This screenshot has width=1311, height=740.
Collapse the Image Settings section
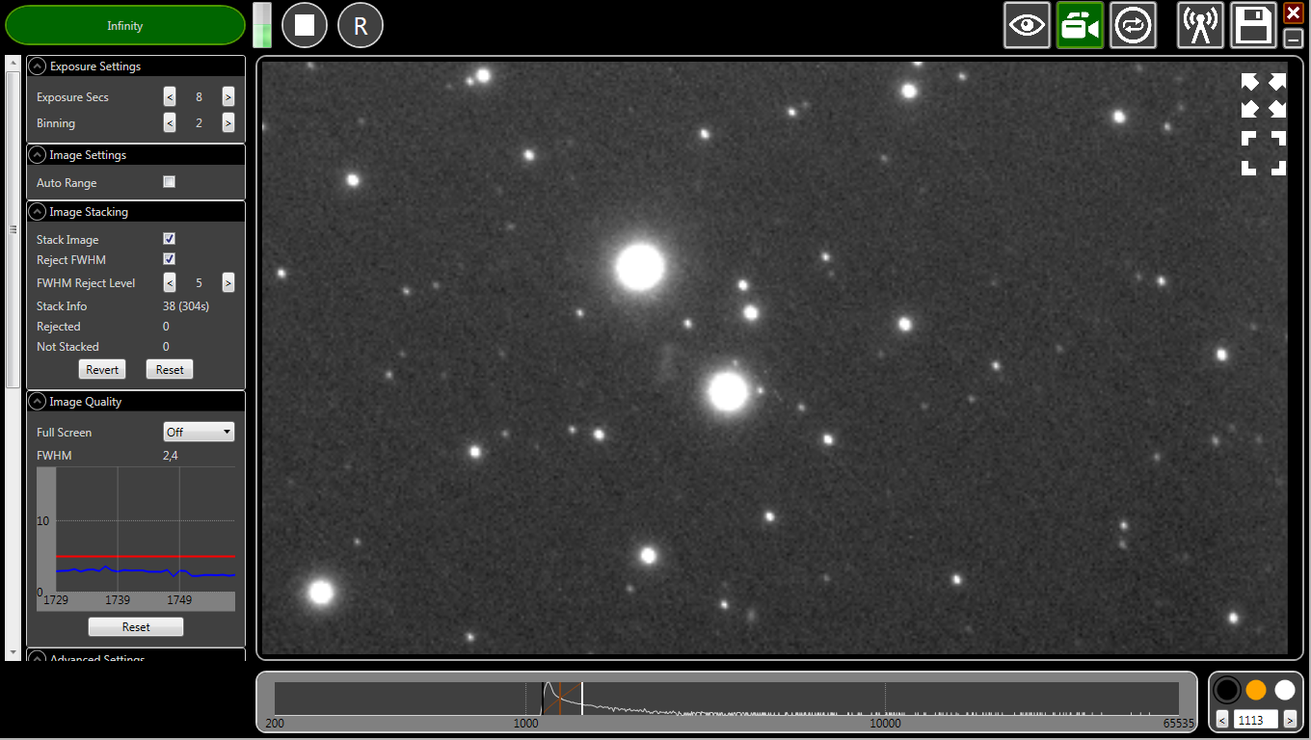(x=38, y=155)
